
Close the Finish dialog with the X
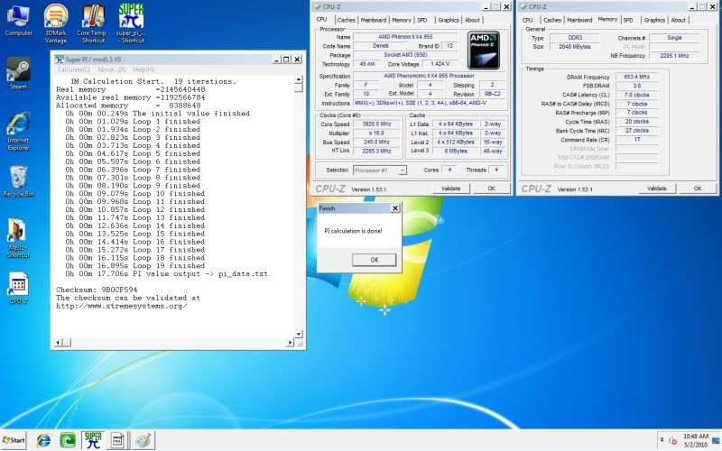tap(395, 208)
